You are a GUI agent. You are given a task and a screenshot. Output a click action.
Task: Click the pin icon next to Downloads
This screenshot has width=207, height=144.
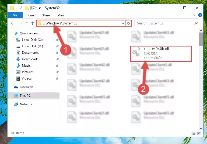point(57,59)
